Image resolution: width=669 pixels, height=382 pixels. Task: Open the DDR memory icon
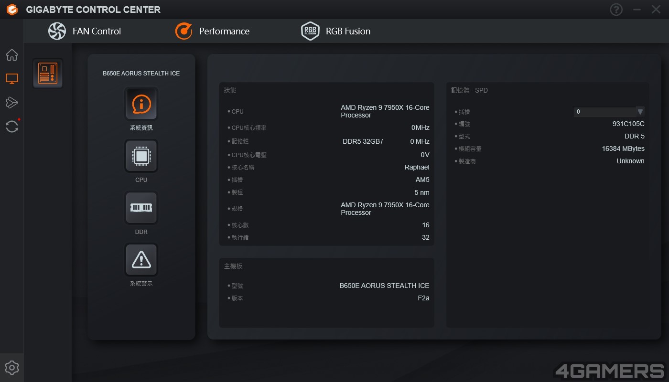(141, 208)
